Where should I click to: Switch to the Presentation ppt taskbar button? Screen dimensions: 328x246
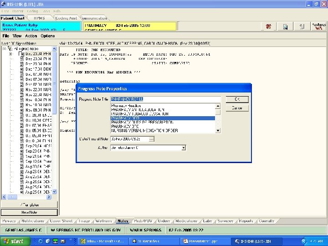pyautogui.click(x=205, y=241)
